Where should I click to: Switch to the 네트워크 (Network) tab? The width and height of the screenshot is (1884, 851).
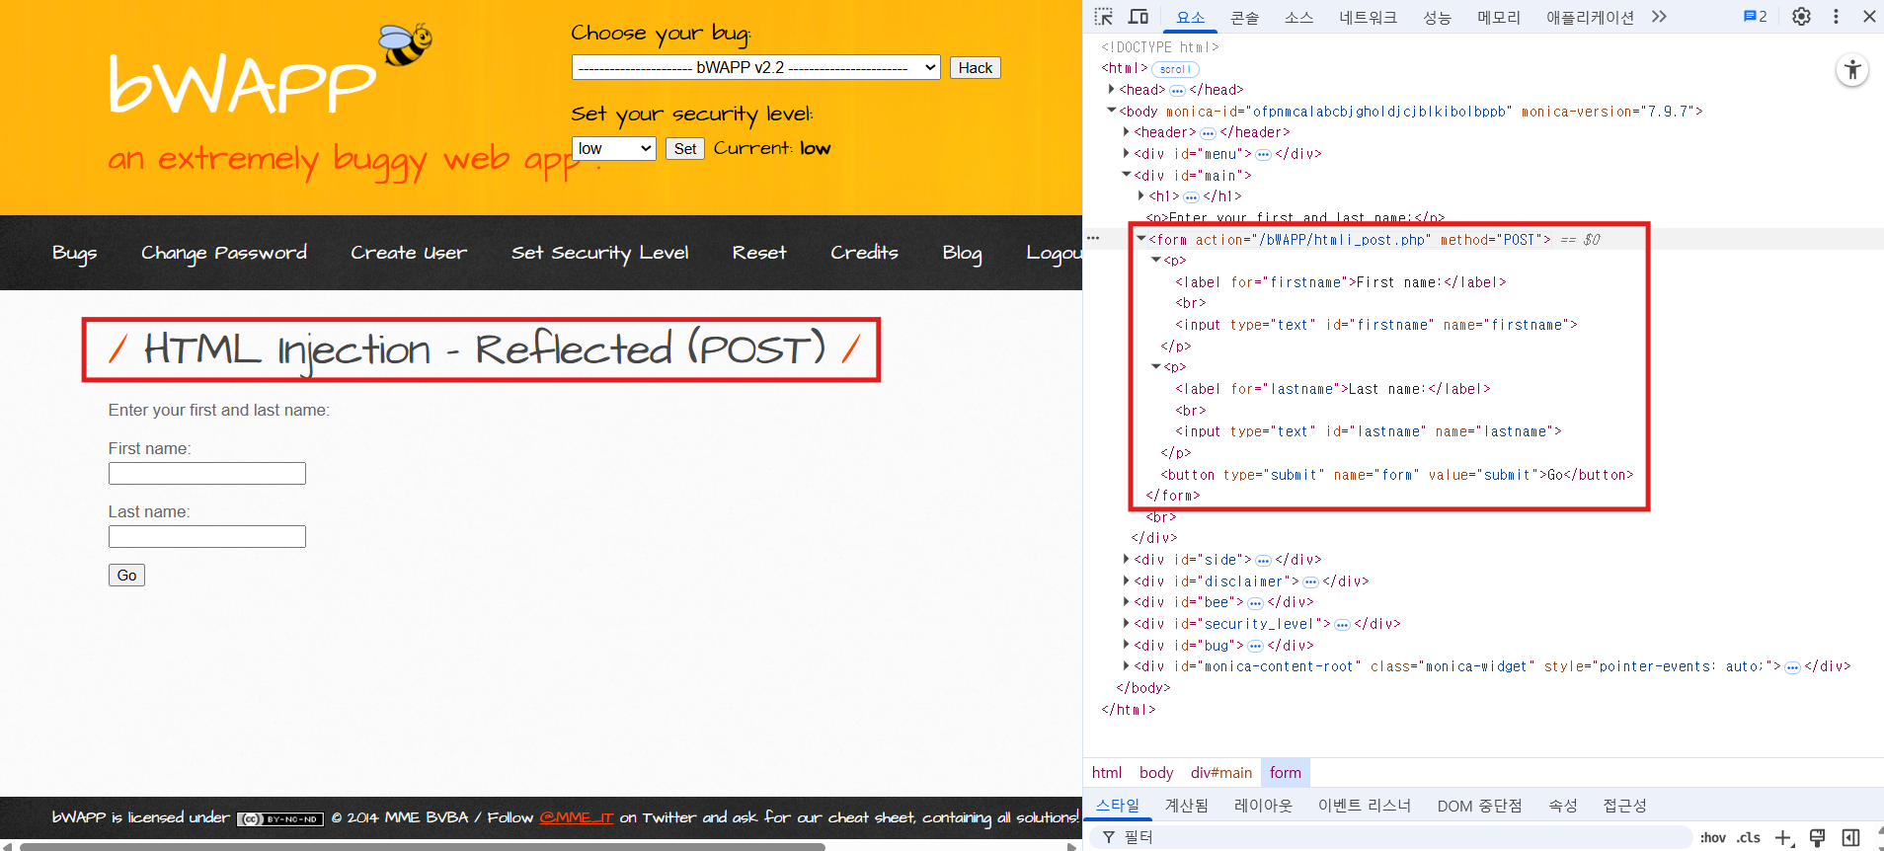tap(1368, 17)
